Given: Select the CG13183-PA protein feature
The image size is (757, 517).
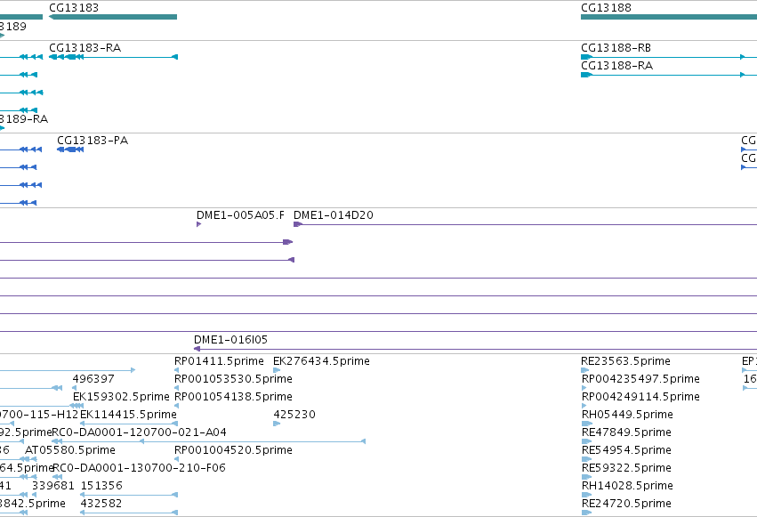Looking at the screenshot, I should (70, 149).
